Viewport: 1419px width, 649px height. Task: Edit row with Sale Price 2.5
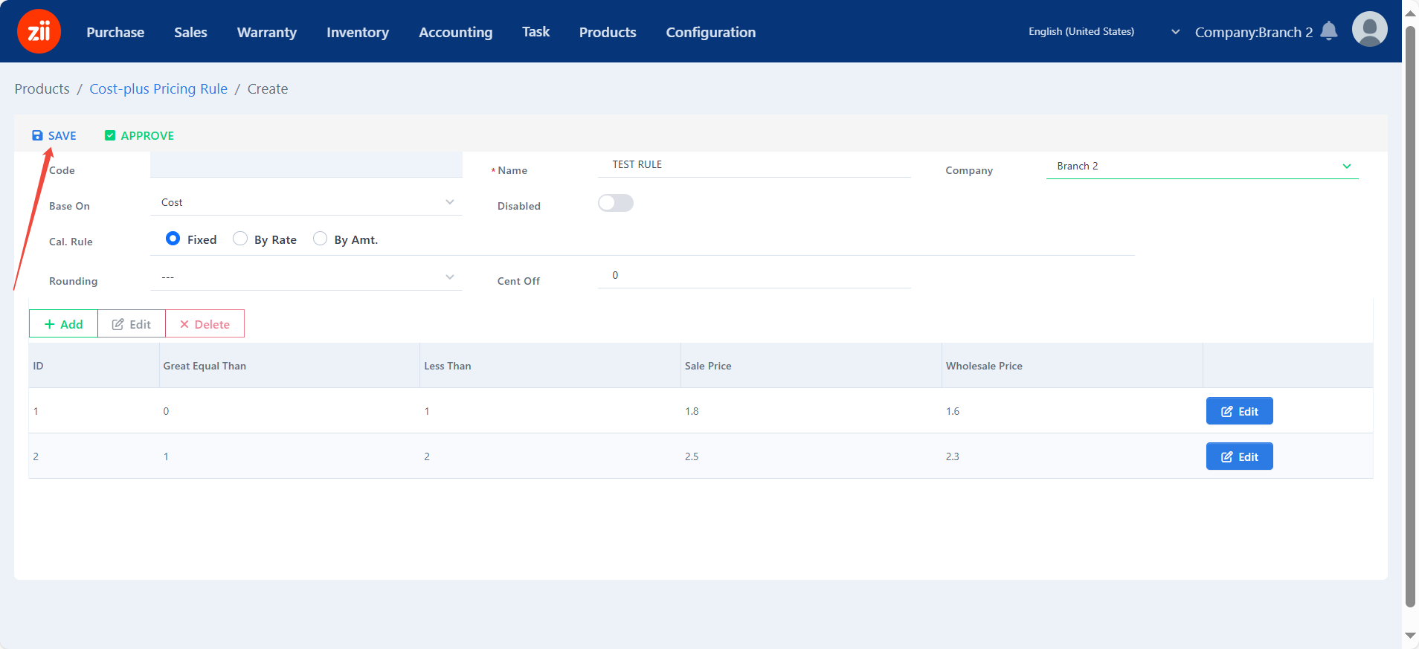click(x=1239, y=456)
